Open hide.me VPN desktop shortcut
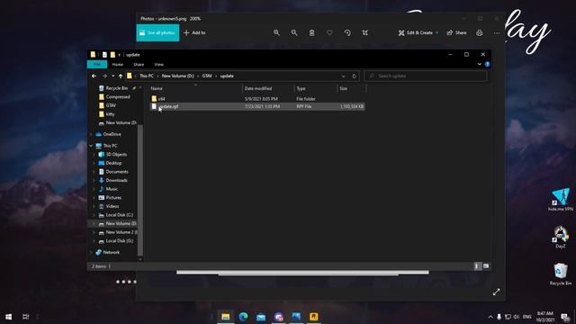 tap(560, 200)
